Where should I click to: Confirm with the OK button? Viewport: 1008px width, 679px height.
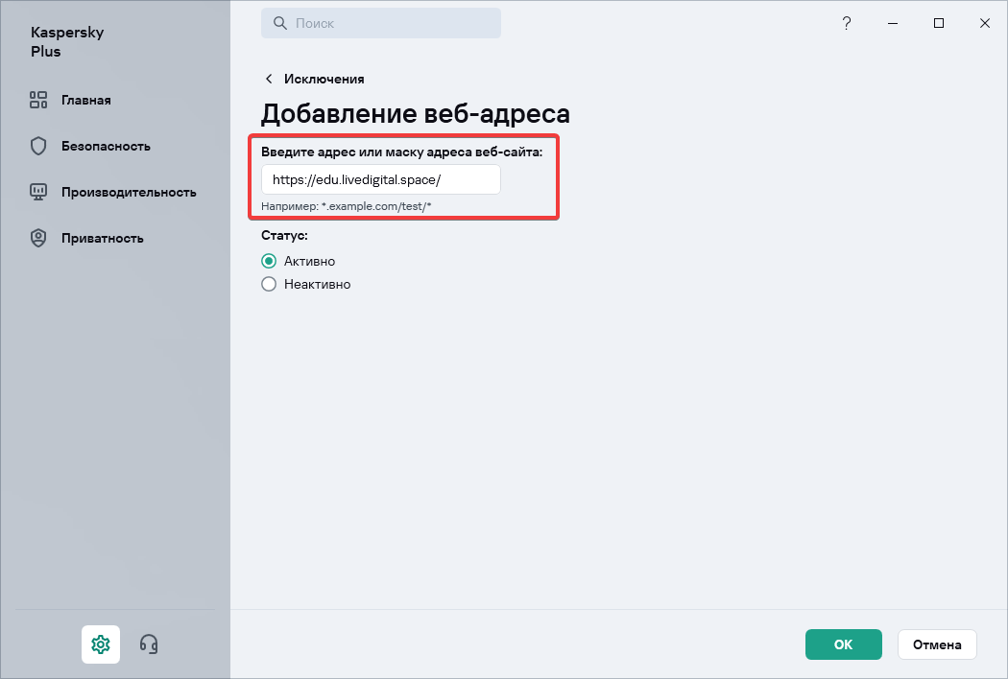[844, 644]
